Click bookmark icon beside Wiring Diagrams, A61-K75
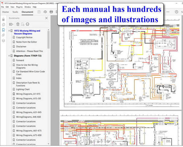This screenshot has width=183, height=147. coord(14,131)
